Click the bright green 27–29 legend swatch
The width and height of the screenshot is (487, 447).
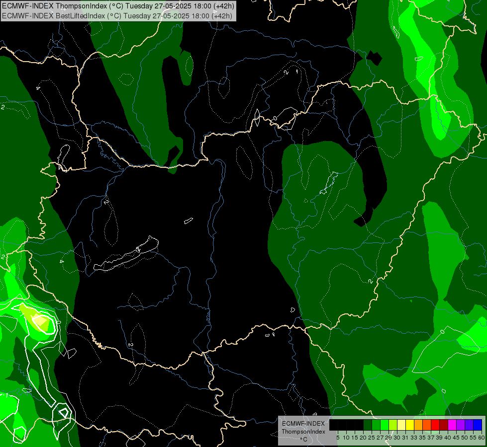pos(385,425)
